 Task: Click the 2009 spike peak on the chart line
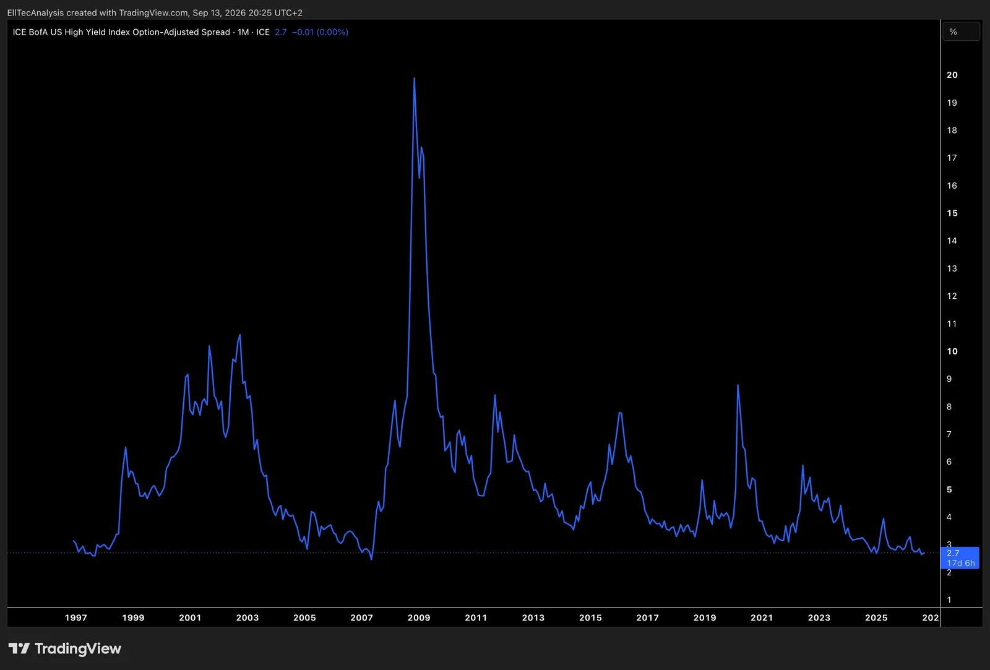click(x=414, y=79)
